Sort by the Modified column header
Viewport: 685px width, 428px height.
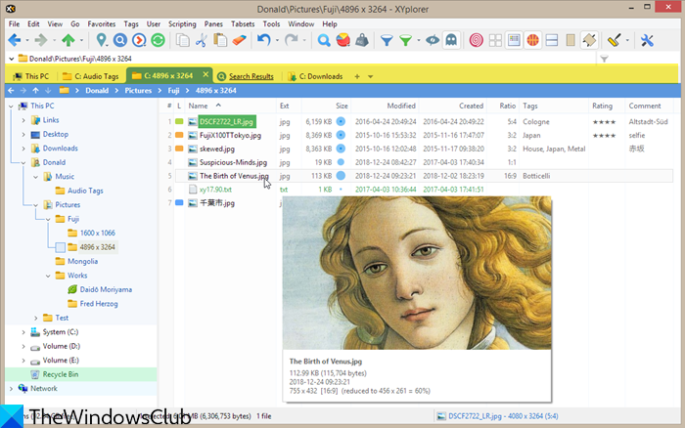400,106
